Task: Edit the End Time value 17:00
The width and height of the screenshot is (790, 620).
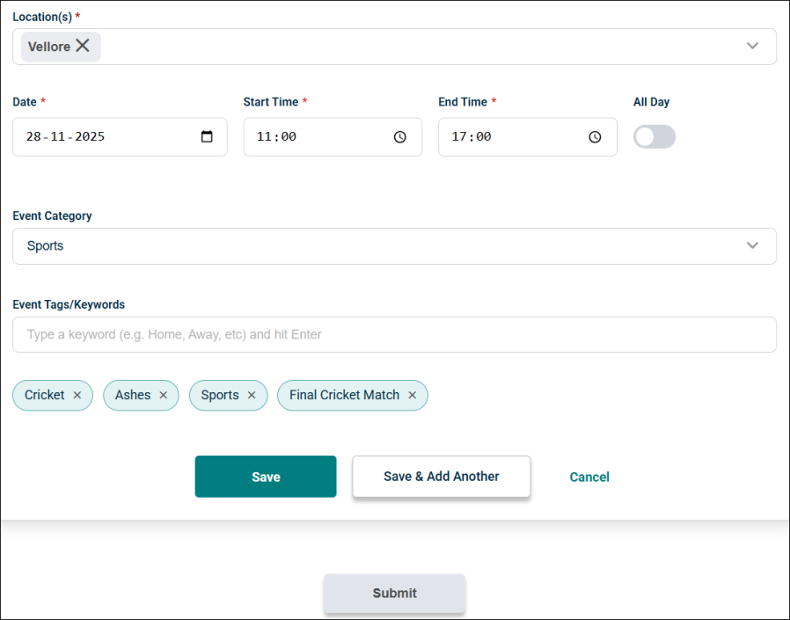Action: [x=472, y=137]
